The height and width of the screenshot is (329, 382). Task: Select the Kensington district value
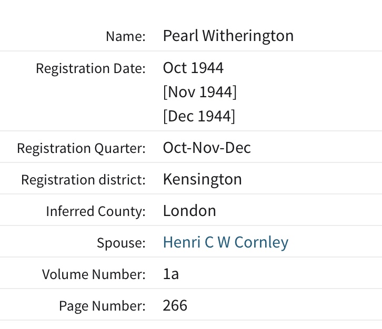click(x=202, y=179)
